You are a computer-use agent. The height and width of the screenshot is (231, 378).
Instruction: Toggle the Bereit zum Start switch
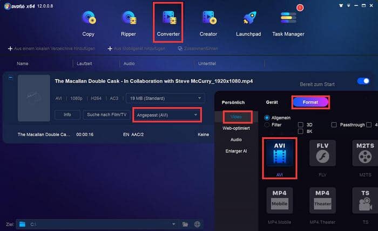[363, 81]
